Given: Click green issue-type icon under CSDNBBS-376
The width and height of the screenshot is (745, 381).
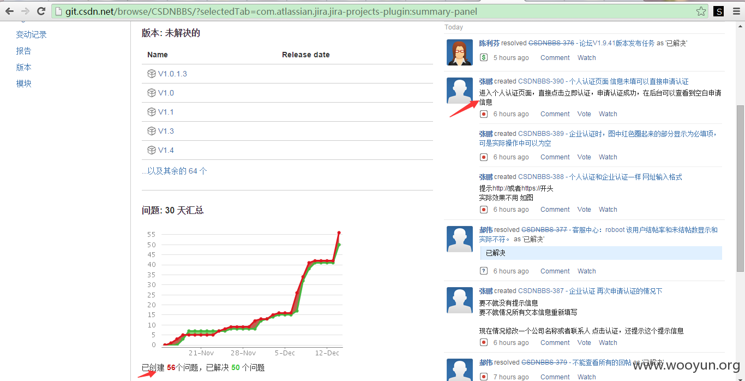Looking at the screenshot, I should coord(483,57).
